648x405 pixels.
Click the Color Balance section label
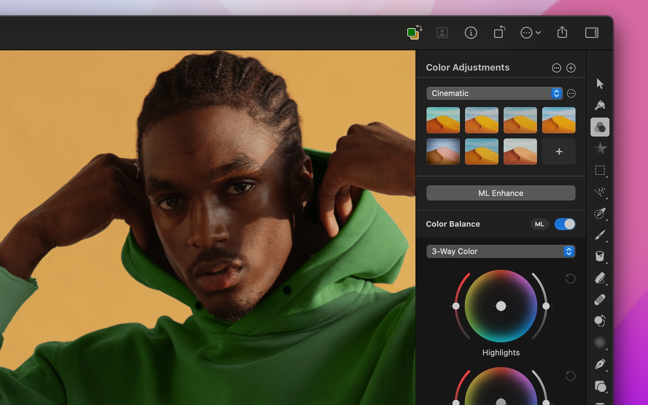point(453,224)
